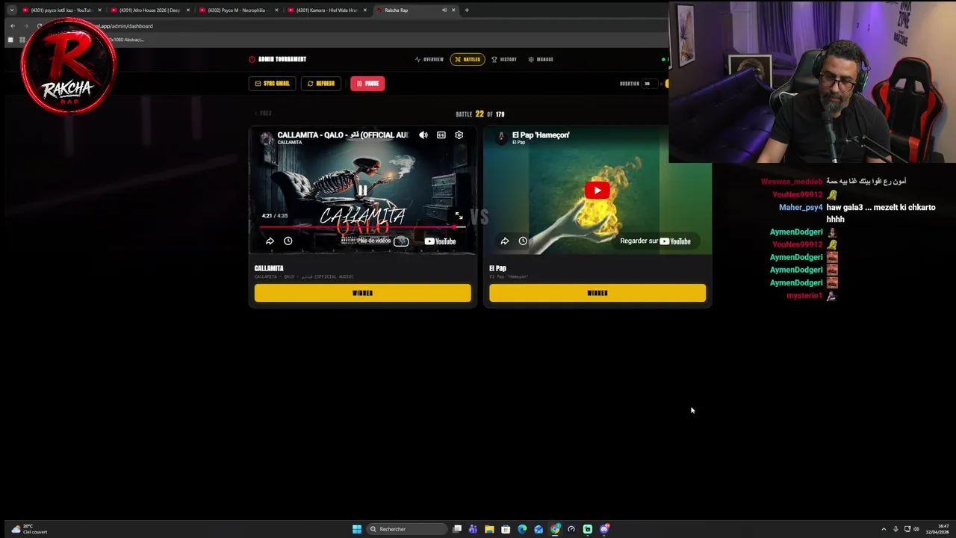Click the red Pause button
Screen dimensions: 956x538
(x=367, y=84)
